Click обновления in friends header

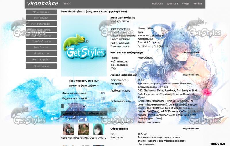[x=97, y=114]
